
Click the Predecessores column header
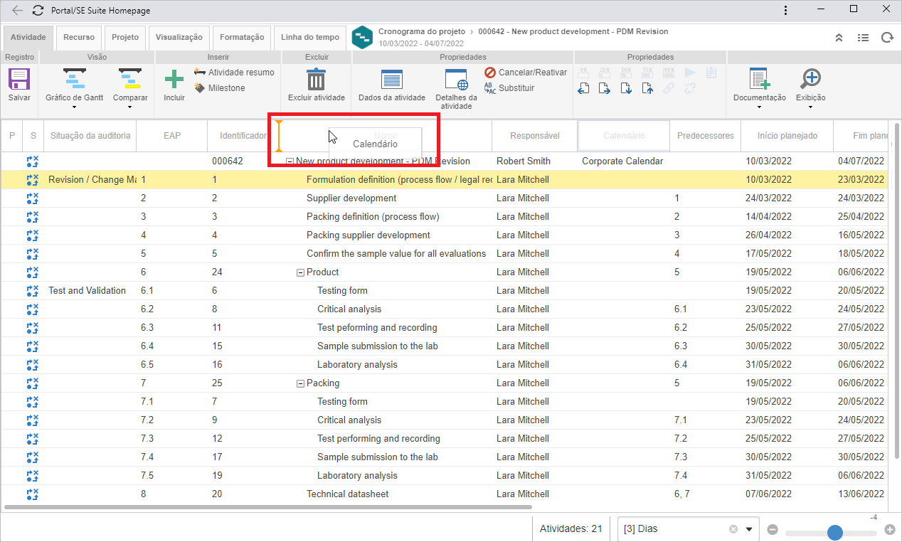point(706,136)
